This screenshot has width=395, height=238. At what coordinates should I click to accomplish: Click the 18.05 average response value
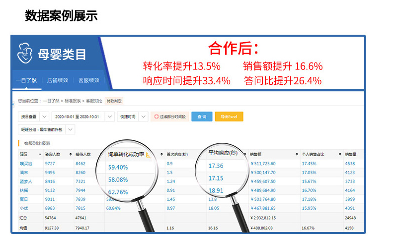214,208
